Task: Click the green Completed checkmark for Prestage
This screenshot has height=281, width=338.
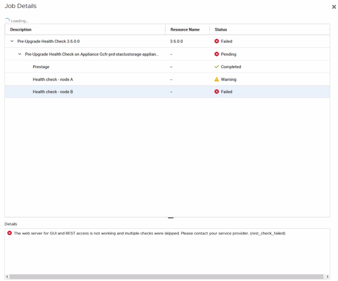Action: pyautogui.click(x=216, y=67)
